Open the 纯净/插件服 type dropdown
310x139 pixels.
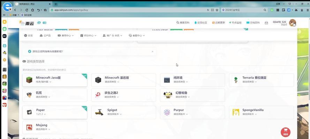click(x=44, y=82)
